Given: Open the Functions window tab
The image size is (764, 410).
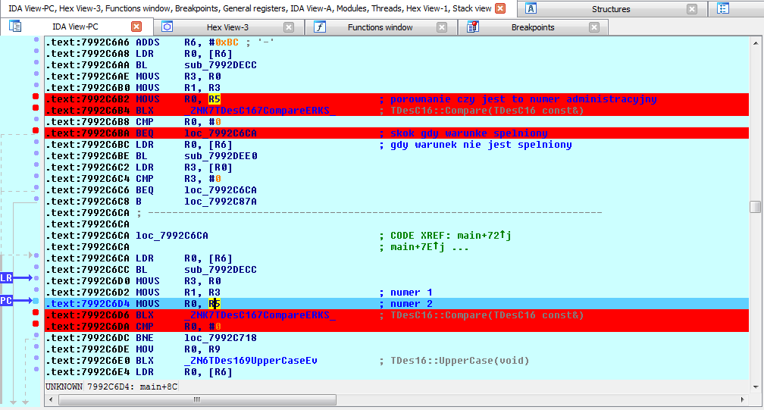Looking at the screenshot, I should click(380, 27).
